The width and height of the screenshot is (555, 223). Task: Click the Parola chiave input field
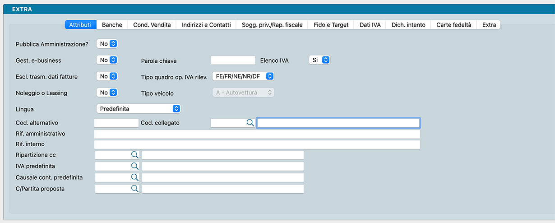[x=233, y=60]
